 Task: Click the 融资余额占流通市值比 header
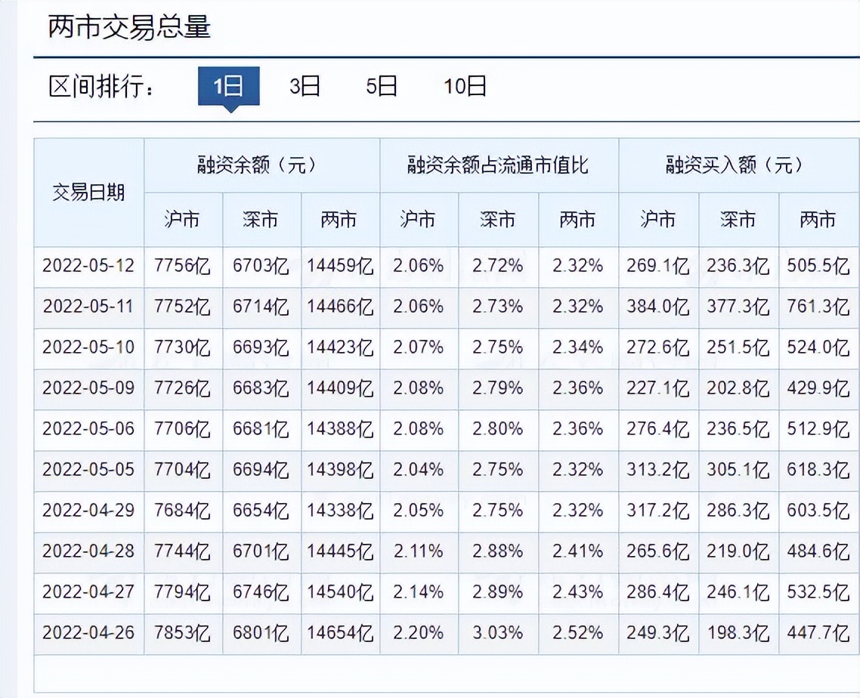[x=499, y=165]
